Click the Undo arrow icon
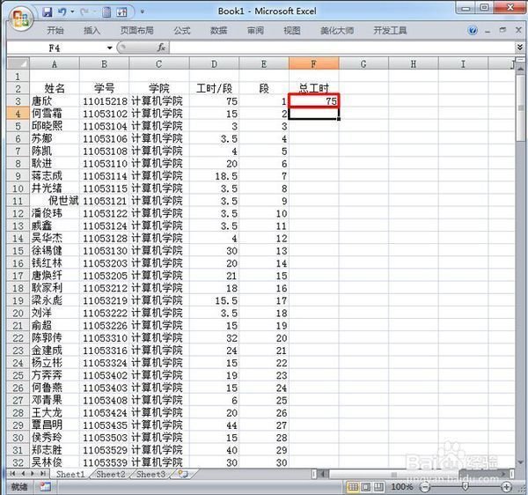 [x=62, y=12]
